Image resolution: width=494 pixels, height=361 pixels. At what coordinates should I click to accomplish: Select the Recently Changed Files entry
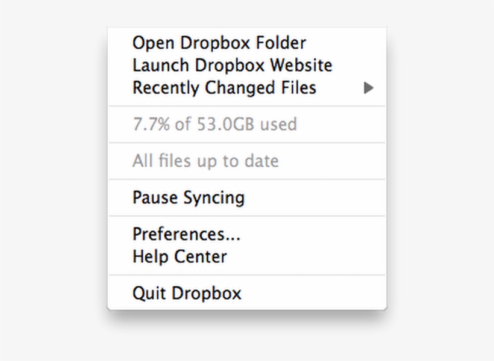pos(224,88)
